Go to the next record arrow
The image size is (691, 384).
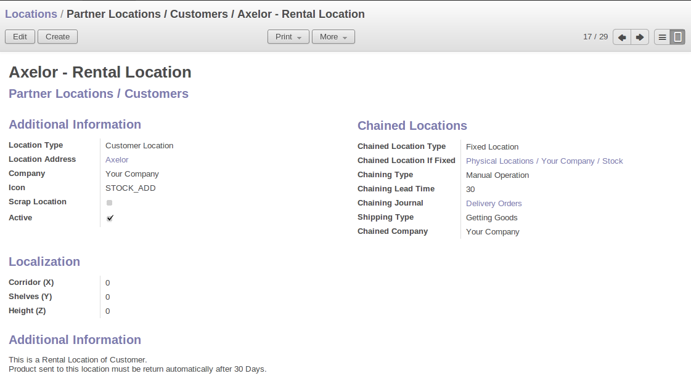pos(640,37)
